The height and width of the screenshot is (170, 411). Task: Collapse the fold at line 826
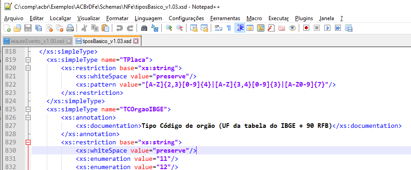pos(28,118)
